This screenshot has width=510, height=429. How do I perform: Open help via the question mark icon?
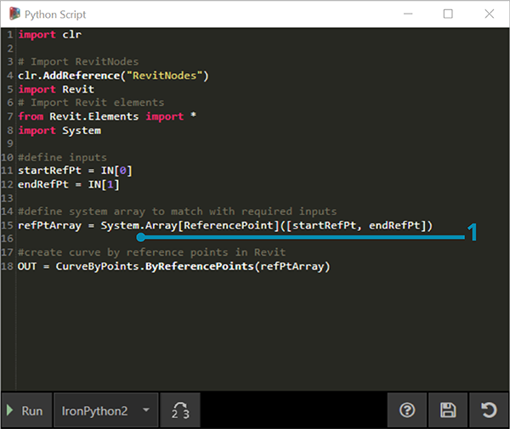(407, 410)
